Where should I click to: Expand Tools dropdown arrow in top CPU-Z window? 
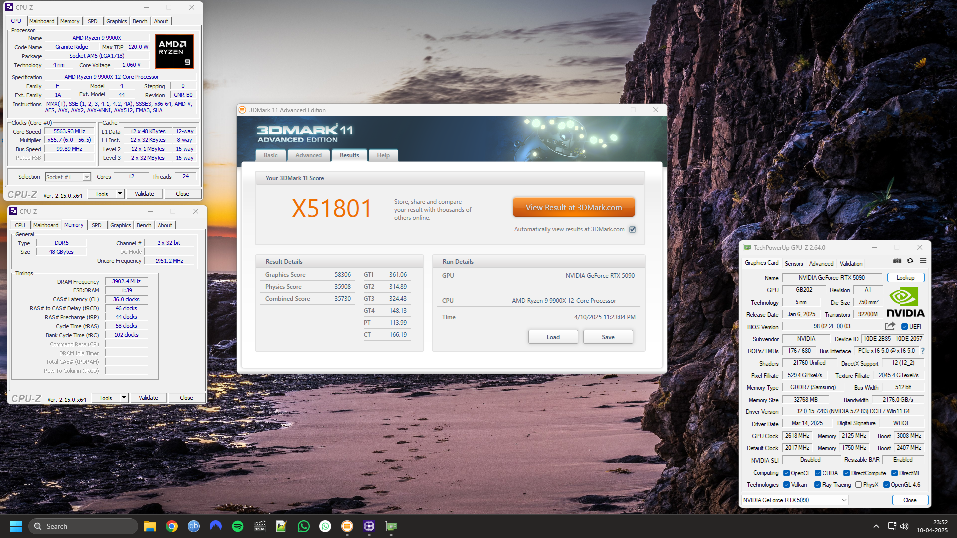pos(120,194)
